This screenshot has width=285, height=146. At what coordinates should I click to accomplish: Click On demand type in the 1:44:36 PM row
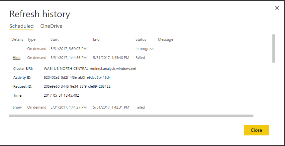(37, 58)
